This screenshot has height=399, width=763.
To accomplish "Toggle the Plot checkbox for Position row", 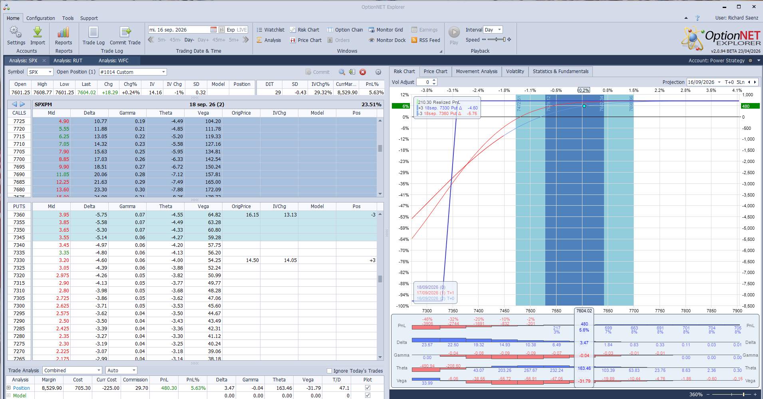I will coord(368,388).
